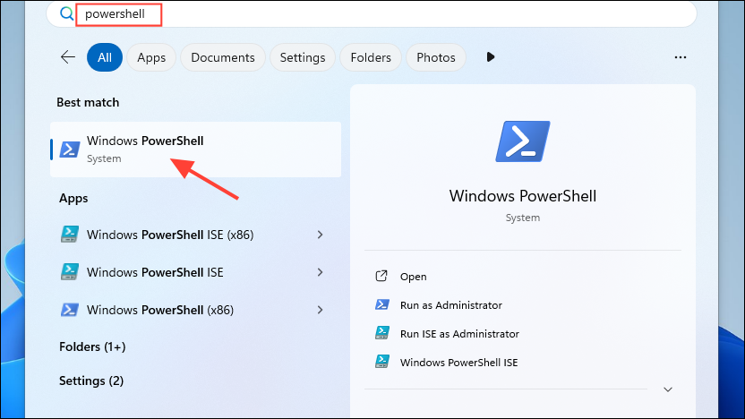Click the Windows PowerShell ISE app icon in list
The height and width of the screenshot is (419, 745).
point(69,272)
